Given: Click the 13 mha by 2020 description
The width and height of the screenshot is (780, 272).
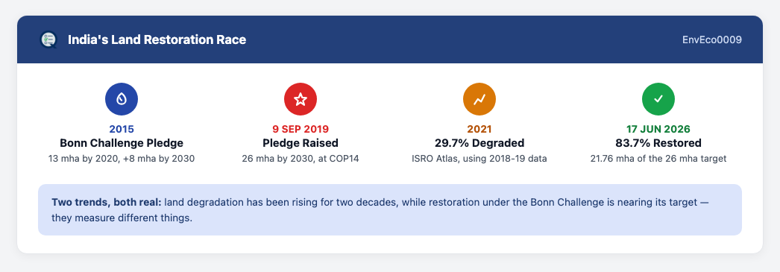Looking at the screenshot, I should (122, 159).
